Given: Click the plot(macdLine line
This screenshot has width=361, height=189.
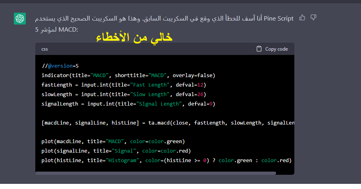Looking at the screenshot, I should pos(113,142).
